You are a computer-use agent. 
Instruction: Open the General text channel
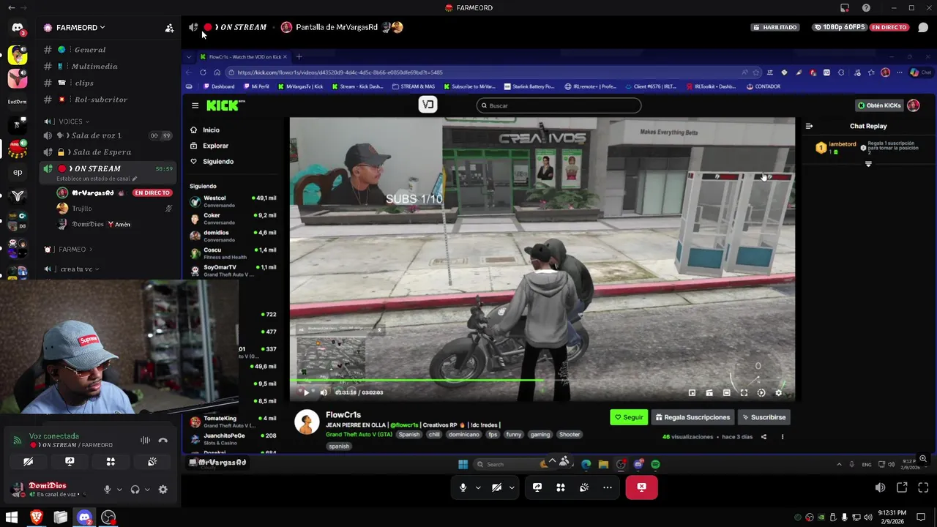point(90,50)
